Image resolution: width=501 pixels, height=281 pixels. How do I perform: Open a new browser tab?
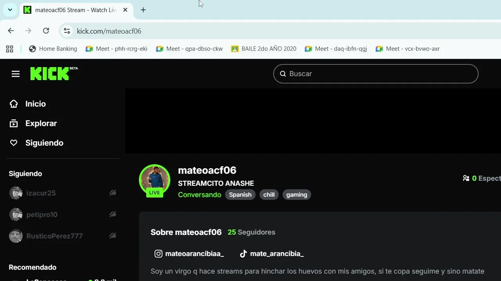pos(143,10)
